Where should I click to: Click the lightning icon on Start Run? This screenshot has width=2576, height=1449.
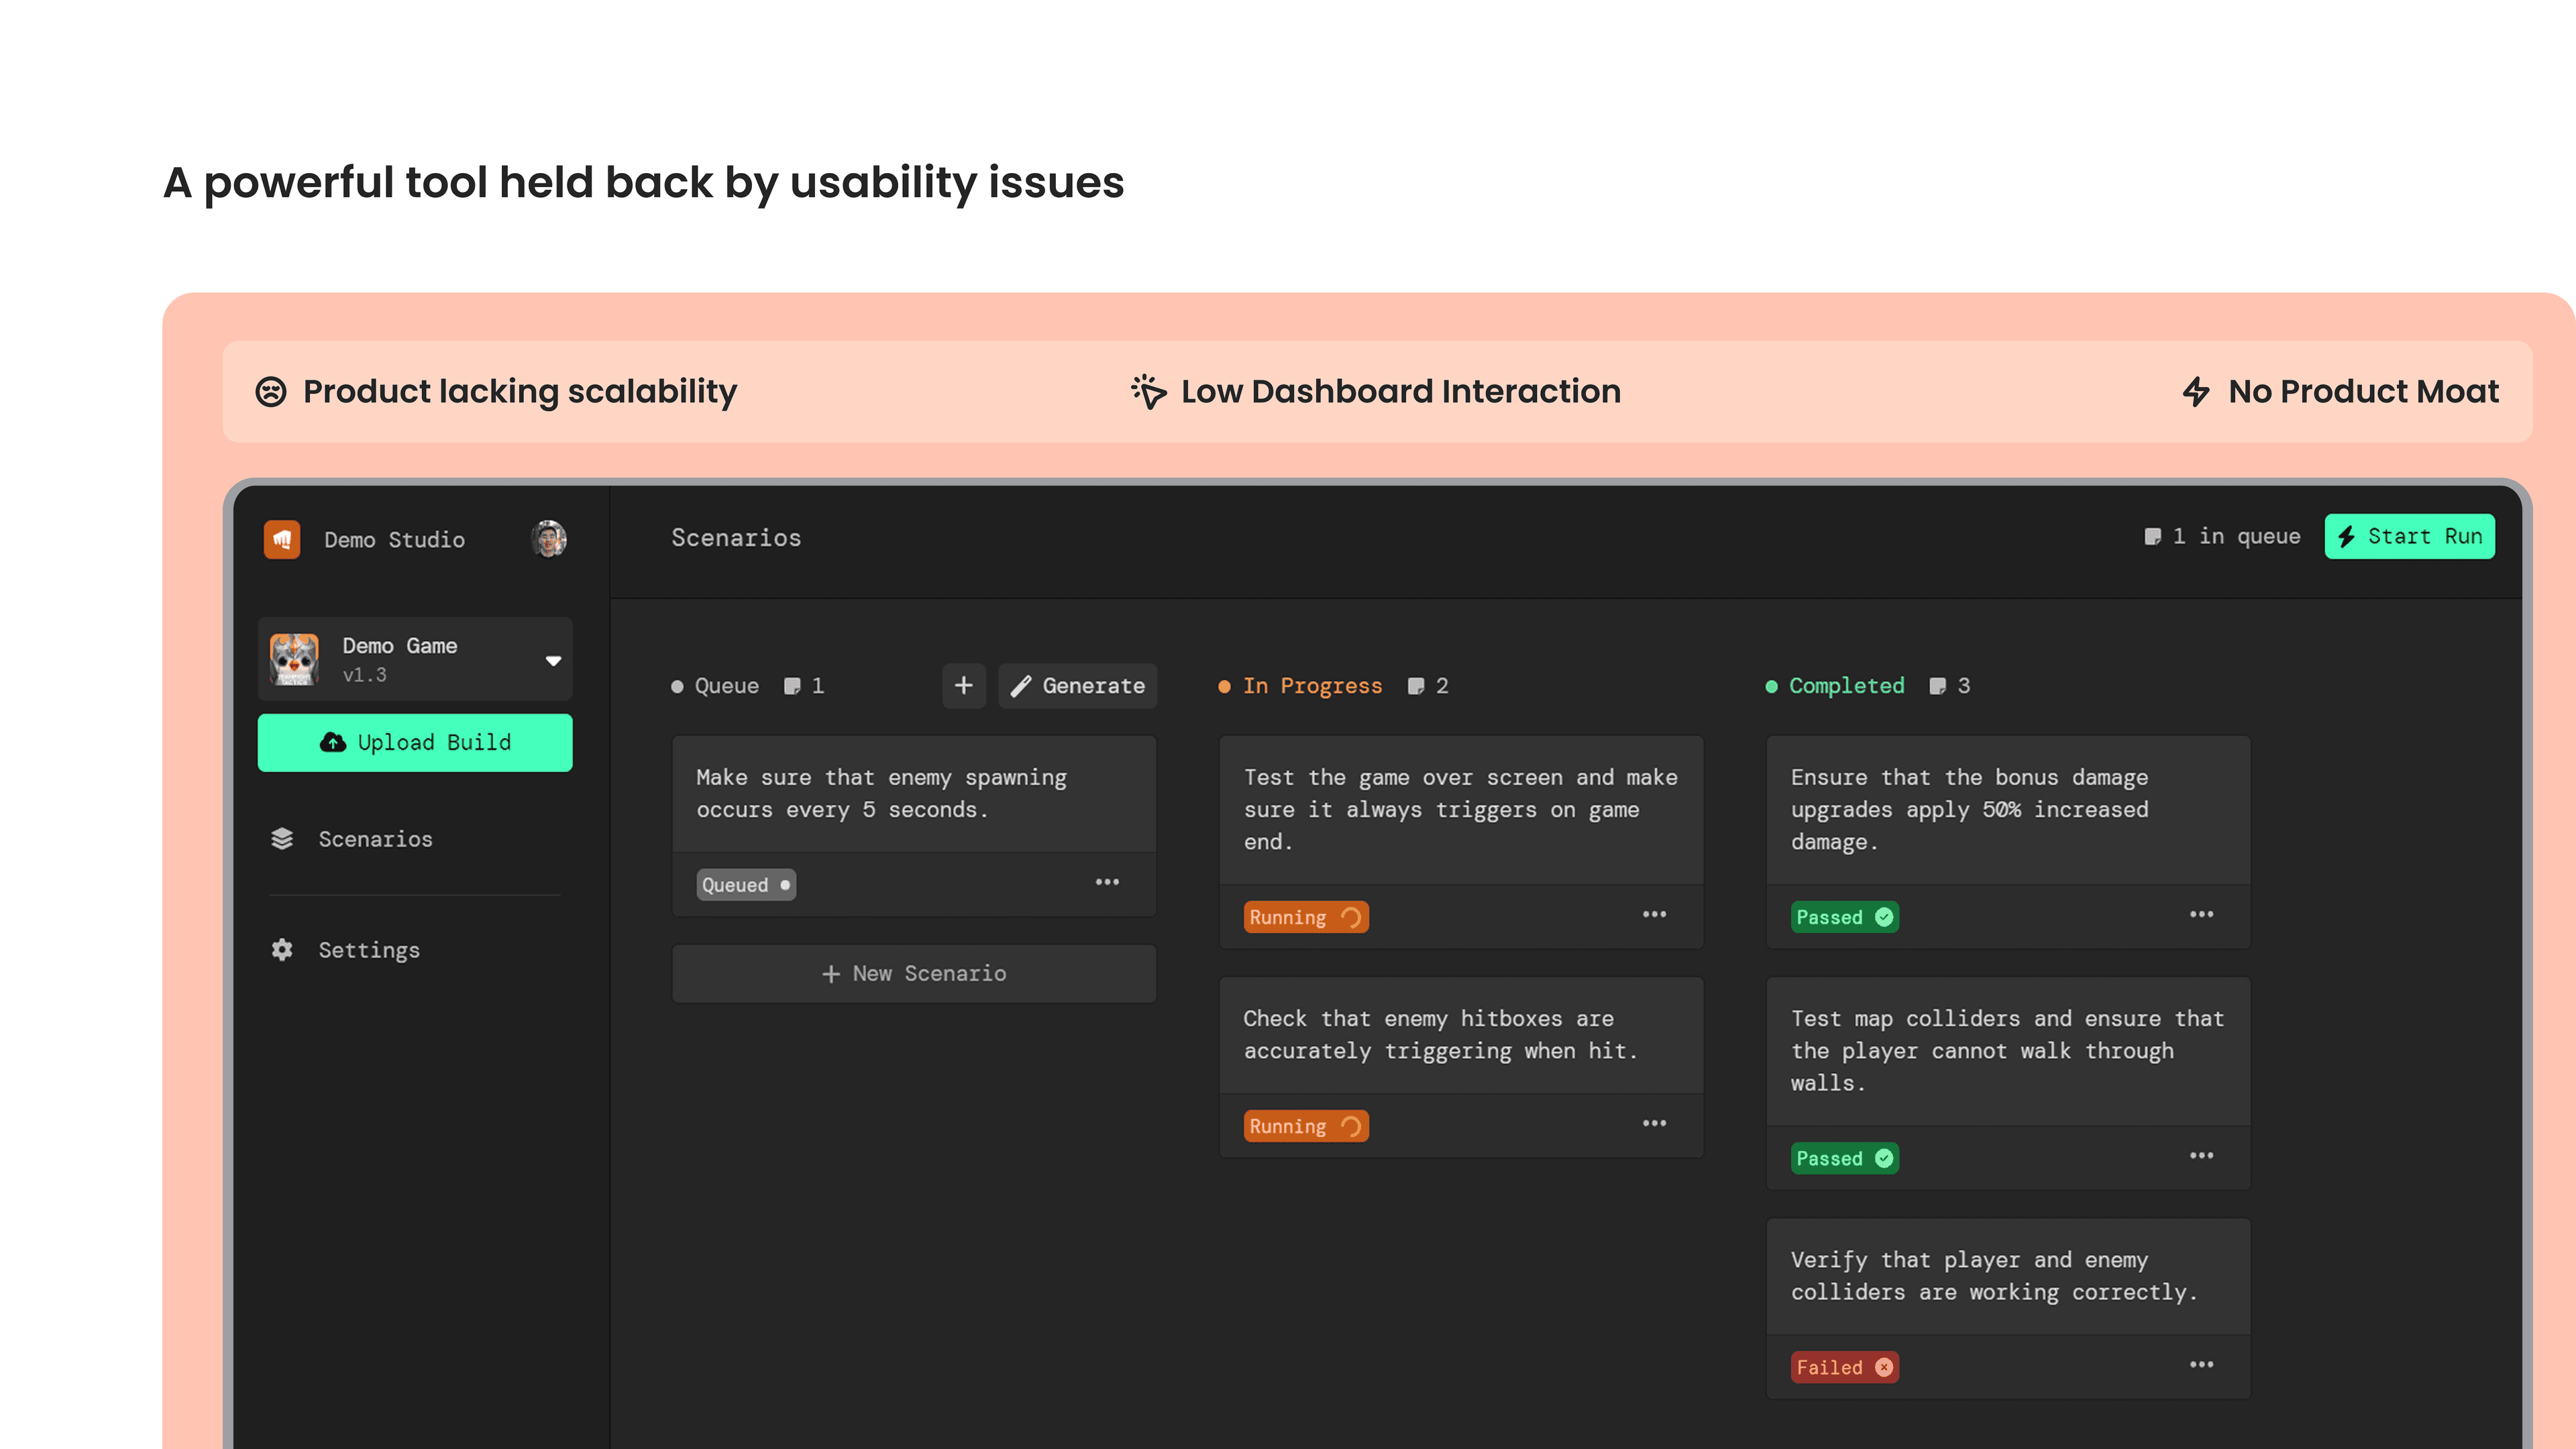2348,536
